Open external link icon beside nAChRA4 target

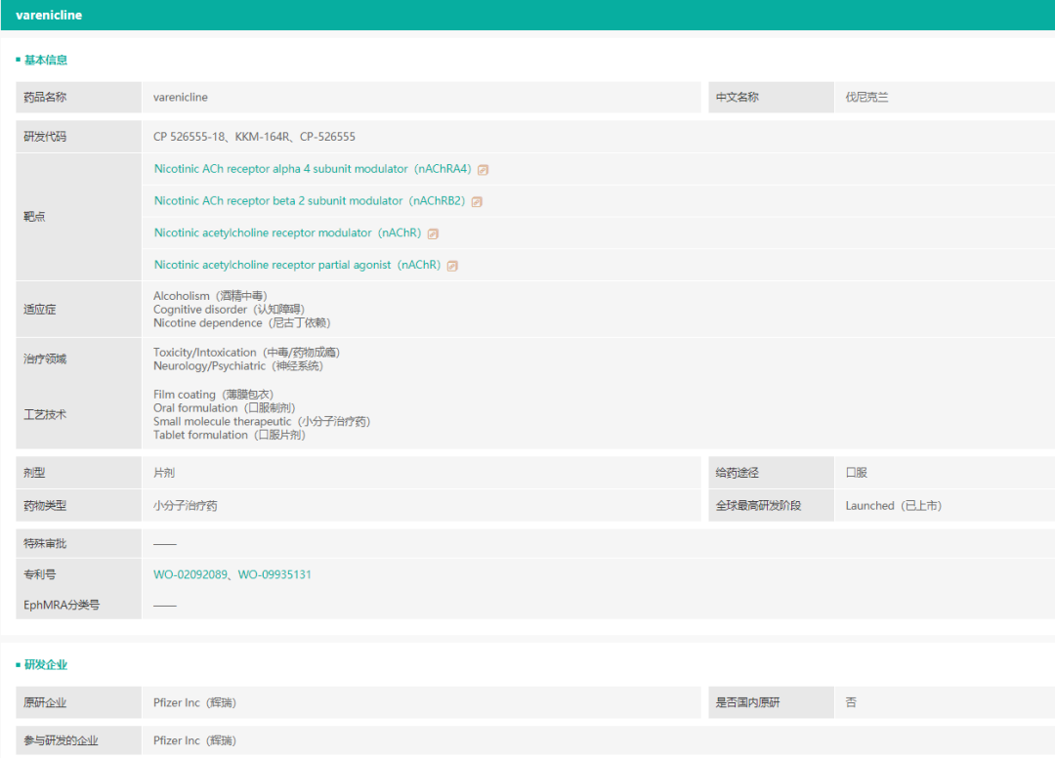[483, 170]
